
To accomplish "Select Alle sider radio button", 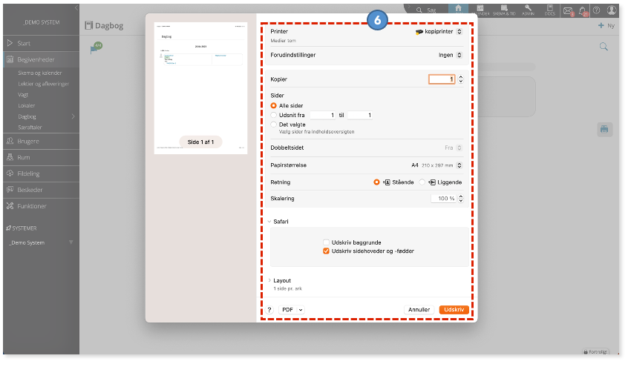I will click(x=274, y=106).
